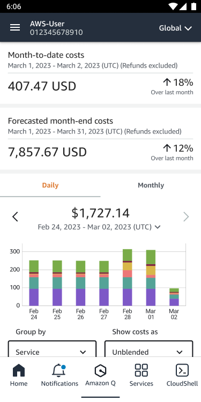The height and width of the screenshot is (402, 201).
Task: Go to next date range arrow
Action: tap(186, 217)
